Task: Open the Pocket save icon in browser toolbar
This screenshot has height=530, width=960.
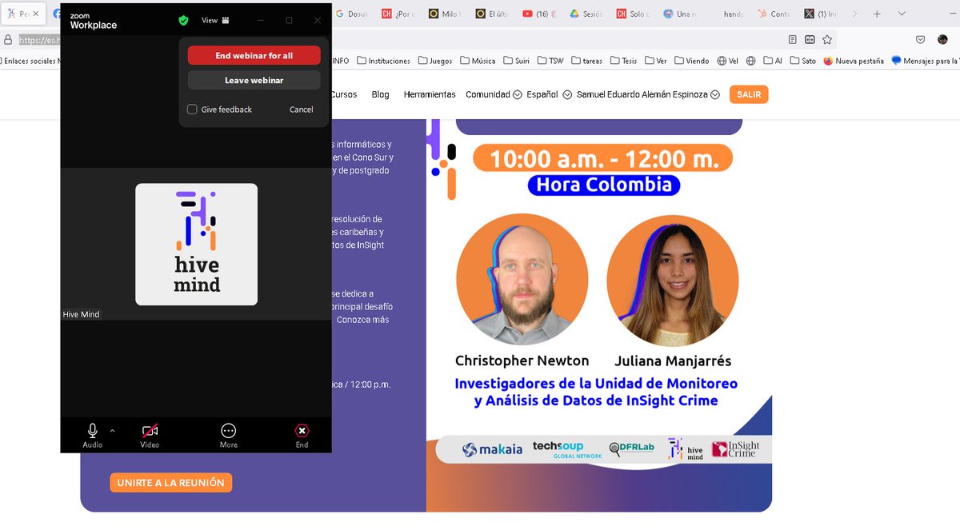Action: coord(921,39)
